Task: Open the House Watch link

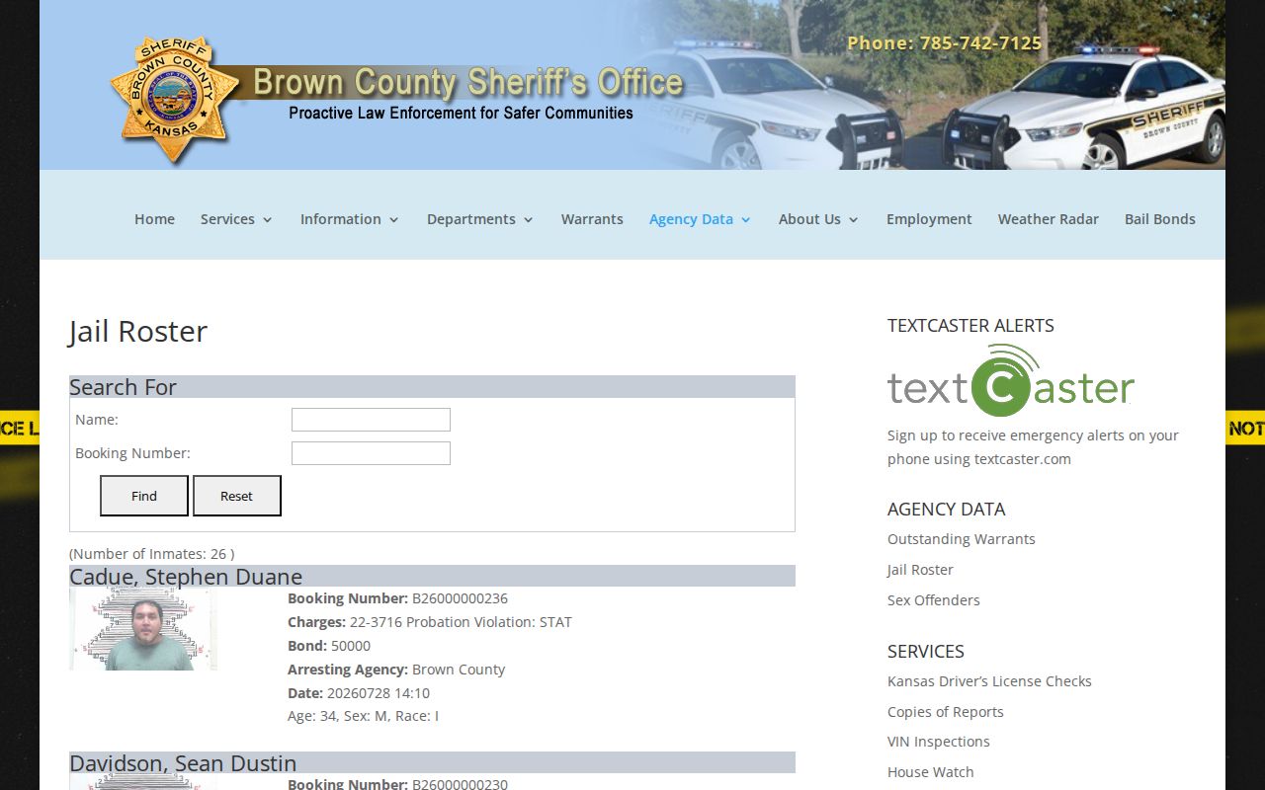Action: pos(931,772)
